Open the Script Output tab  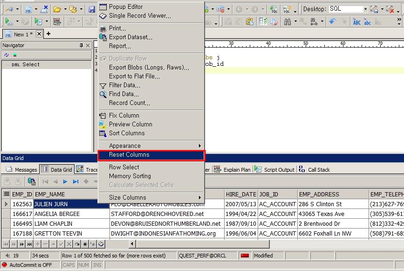[x=279, y=170]
